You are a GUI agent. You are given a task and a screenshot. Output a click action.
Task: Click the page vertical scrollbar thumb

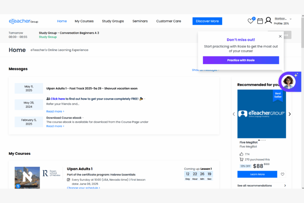303,33
